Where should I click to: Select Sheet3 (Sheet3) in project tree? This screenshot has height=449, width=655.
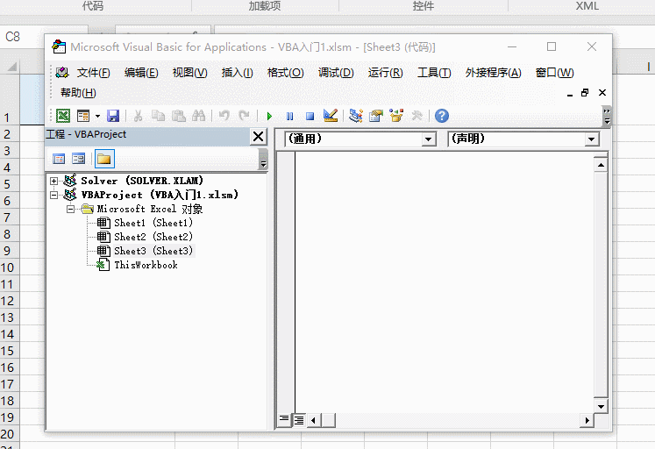tap(153, 251)
